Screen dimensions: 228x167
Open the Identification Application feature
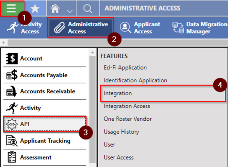(x=135, y=80)
